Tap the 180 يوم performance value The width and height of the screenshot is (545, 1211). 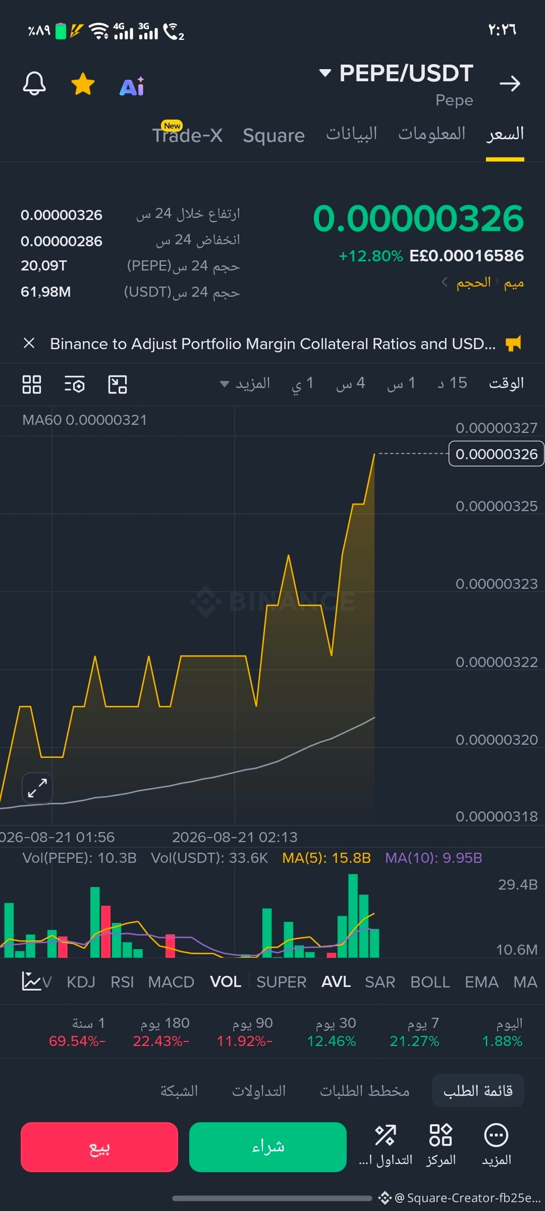pos(161,1041)
